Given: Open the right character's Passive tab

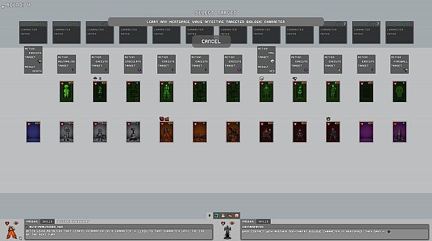Looking at the screenshot, I should point(248,221).
